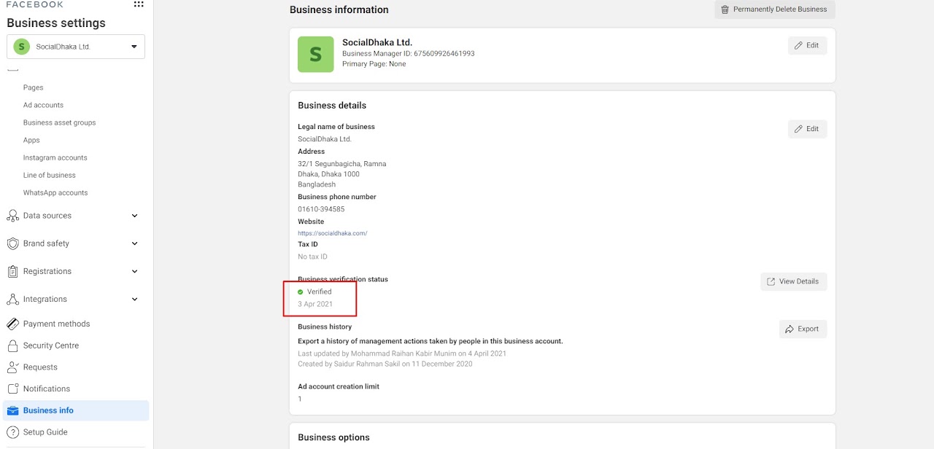This screenshot has height=449, width=934.
Task: Click the Registrations clipboard icon
Action: (x=12, y=271)
